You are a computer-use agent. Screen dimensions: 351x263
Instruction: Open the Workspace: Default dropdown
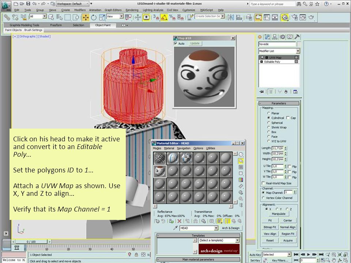73,4
